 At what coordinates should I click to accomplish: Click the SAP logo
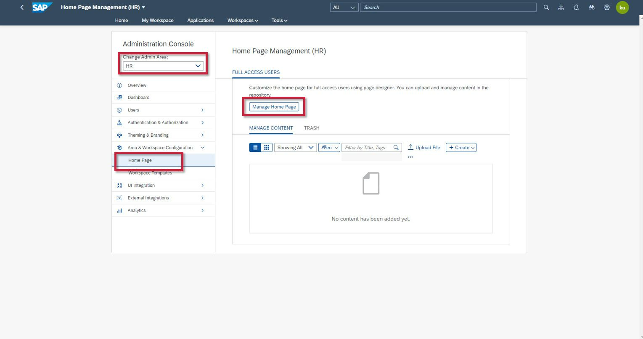tap(42, 7)
